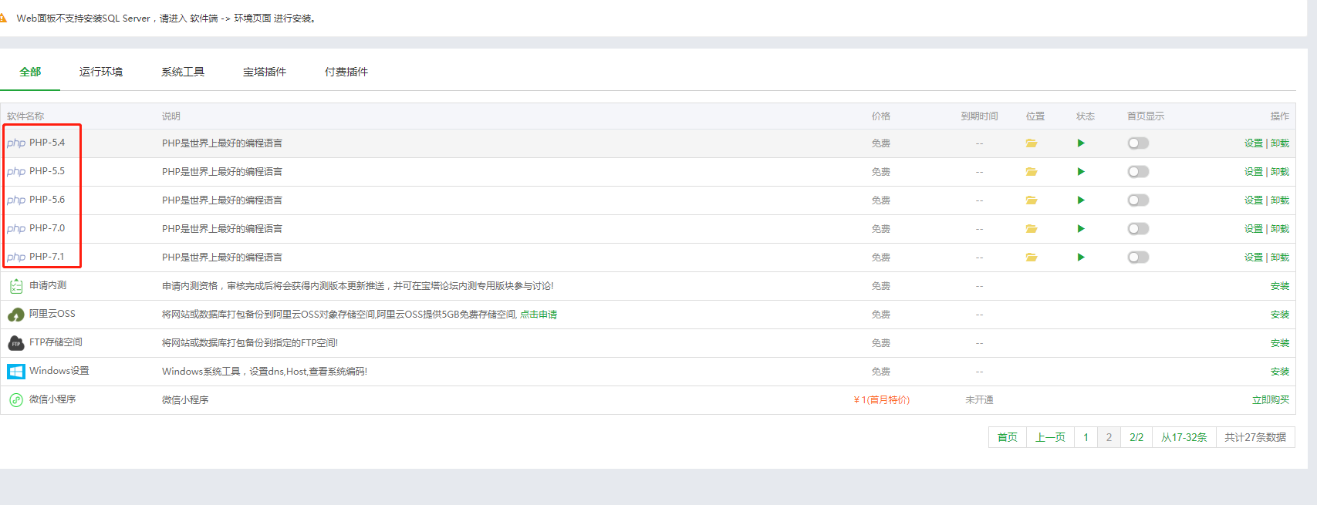The width and height of the screenshot is (1317, 505).
Task: Select the 系统工具 tab
Action: (x=183, y=72)
